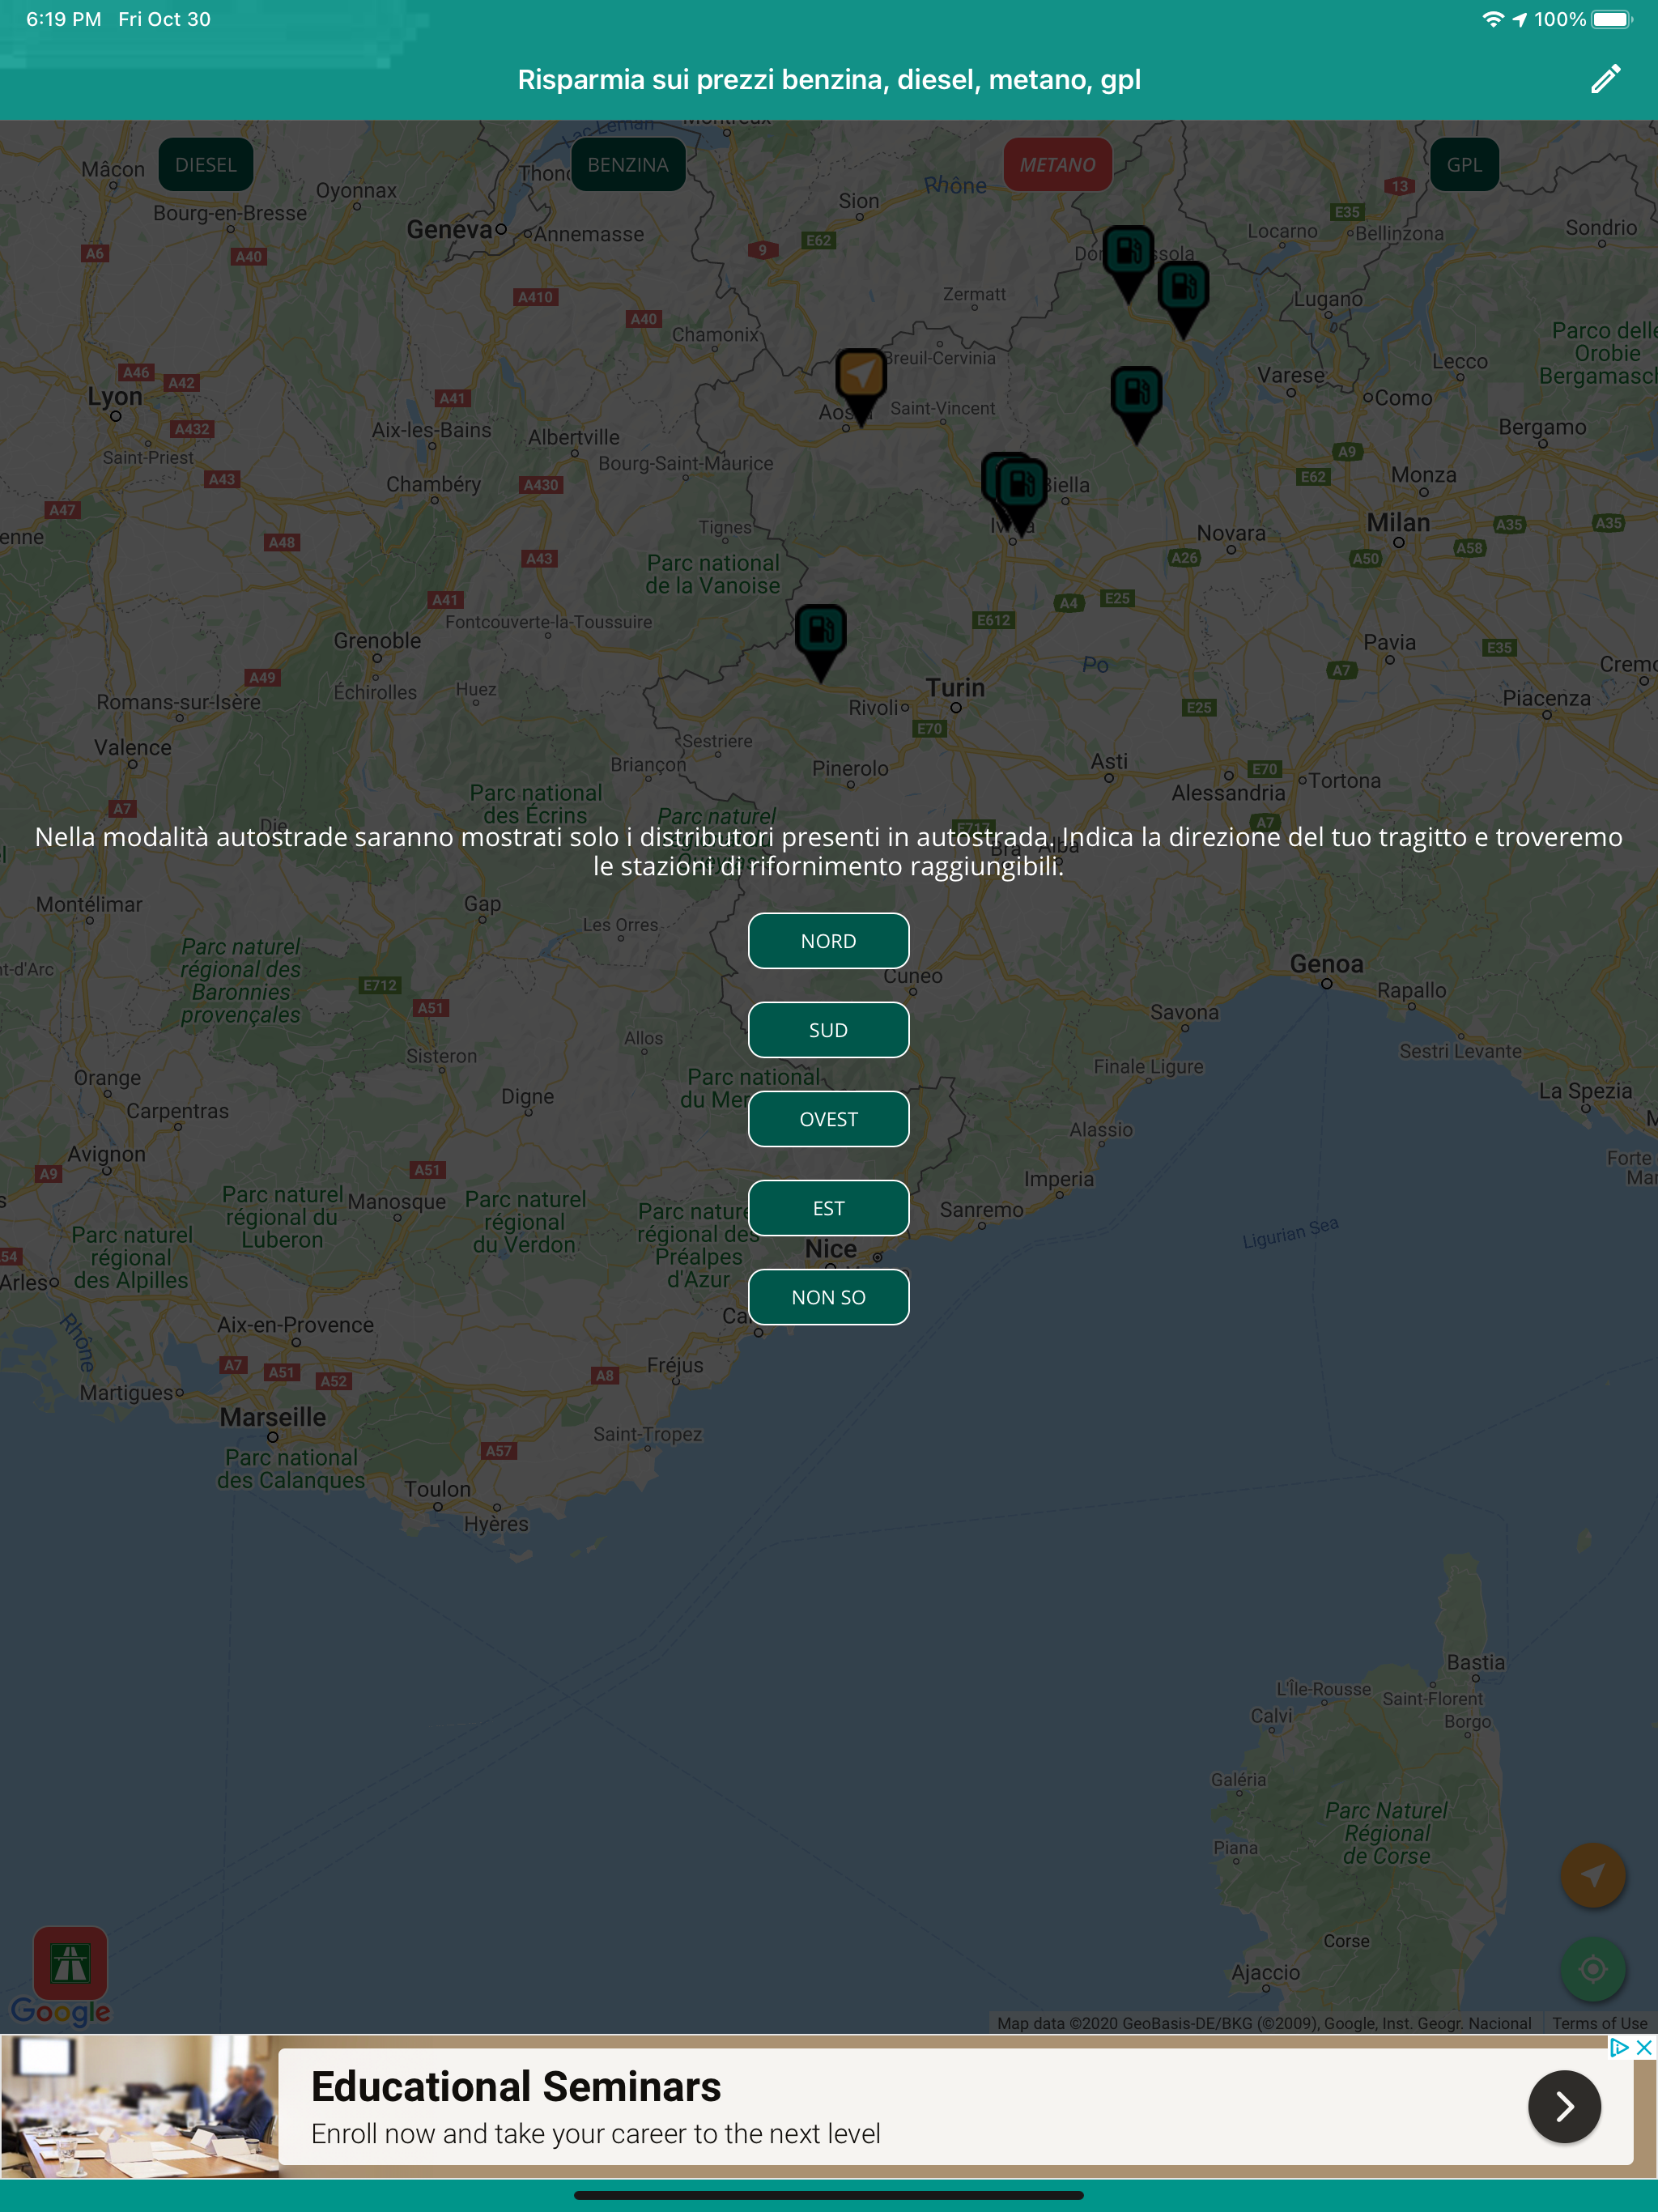Toggle the BENZINA fuel filter

pyautogui.click(x=628, y=164)
